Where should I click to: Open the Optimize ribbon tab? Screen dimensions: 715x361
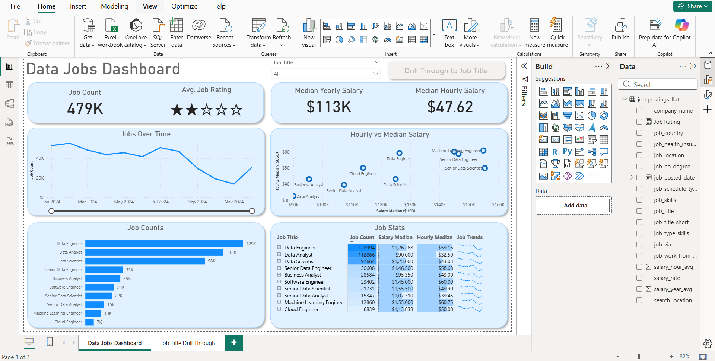tap(184, 6)
